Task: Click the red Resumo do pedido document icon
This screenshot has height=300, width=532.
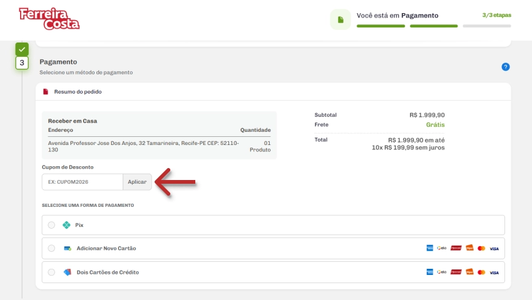Action: [46, 92]
